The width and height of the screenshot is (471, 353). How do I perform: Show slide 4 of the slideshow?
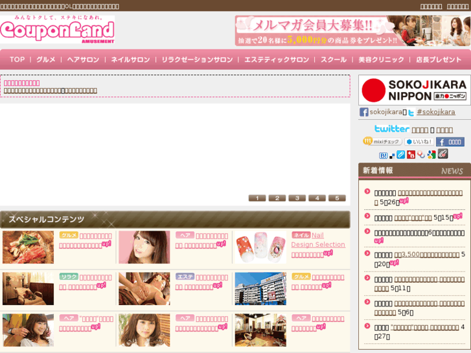[317, 198]
